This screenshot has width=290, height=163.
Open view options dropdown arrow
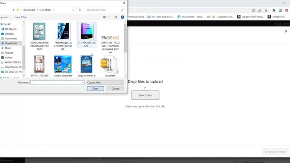click(109, 17)
